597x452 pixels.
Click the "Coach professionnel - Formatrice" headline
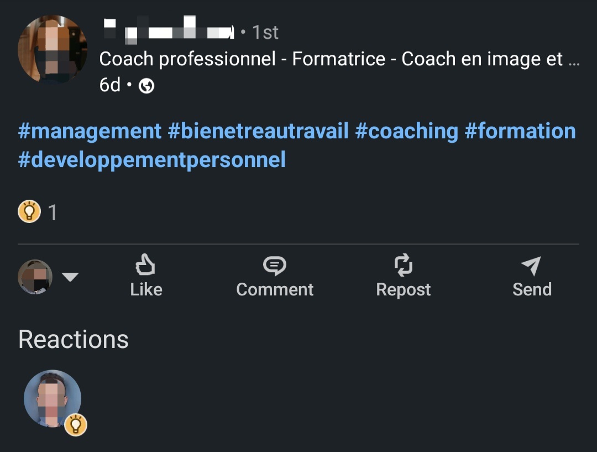pos(339,59)
